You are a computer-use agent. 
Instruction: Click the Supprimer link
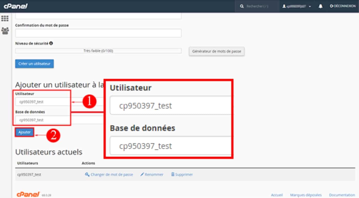click(x=184, y=174)
